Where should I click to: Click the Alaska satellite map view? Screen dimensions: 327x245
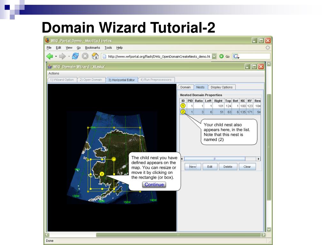tap(112, 158)
